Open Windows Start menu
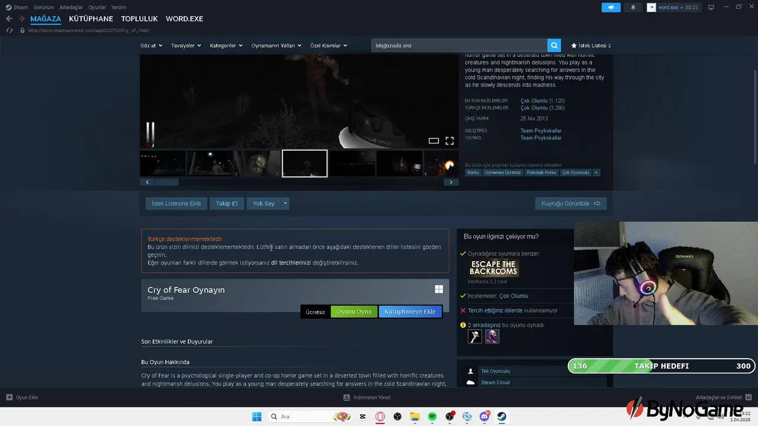 pyautogui.click(x=256, y=417)
